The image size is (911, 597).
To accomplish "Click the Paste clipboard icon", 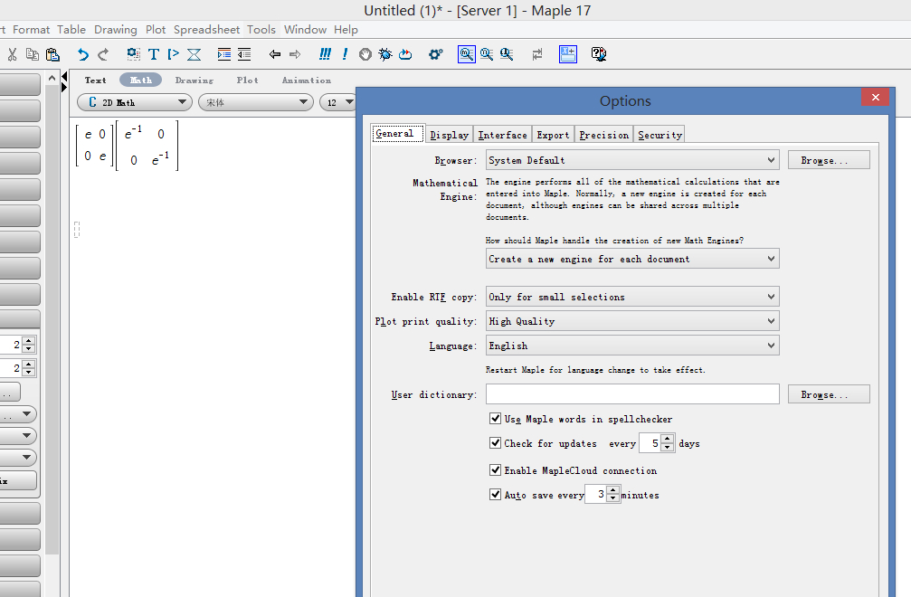I will [x=52, y=54].
